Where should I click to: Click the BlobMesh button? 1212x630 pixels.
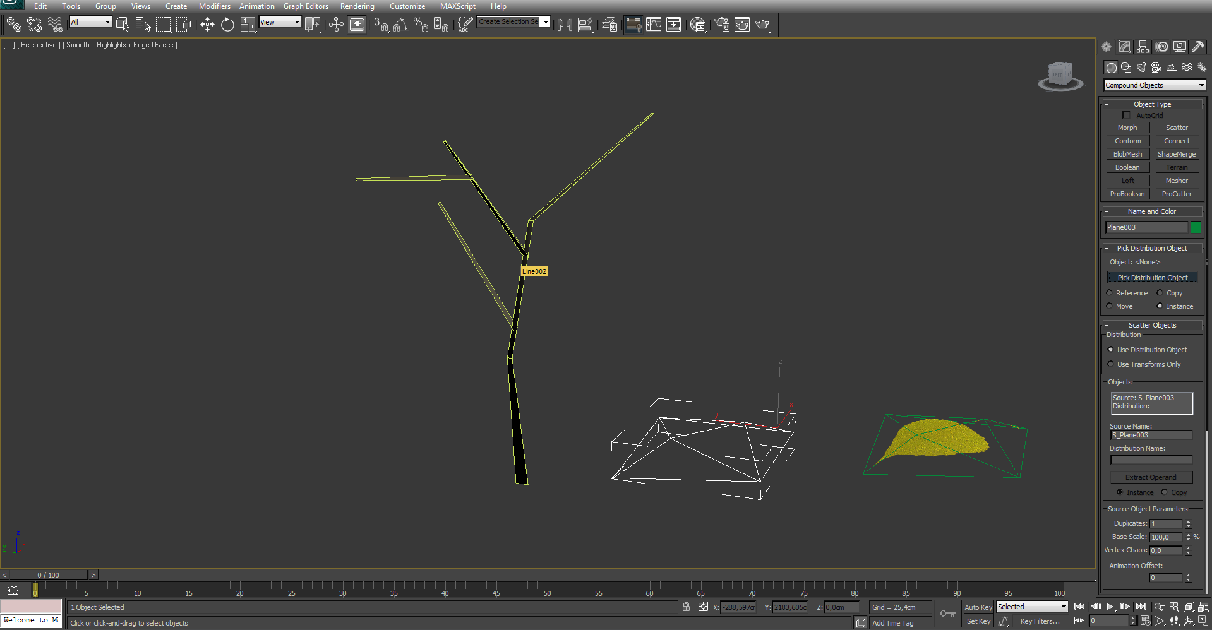coord(1127,154)
